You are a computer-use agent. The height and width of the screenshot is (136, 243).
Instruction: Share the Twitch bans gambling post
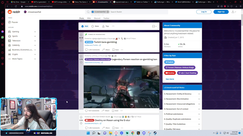tap(106, 49)
